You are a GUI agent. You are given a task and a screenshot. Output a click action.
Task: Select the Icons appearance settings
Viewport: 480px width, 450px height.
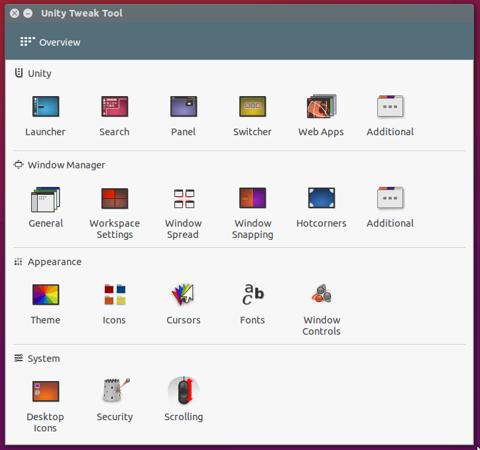114,295
